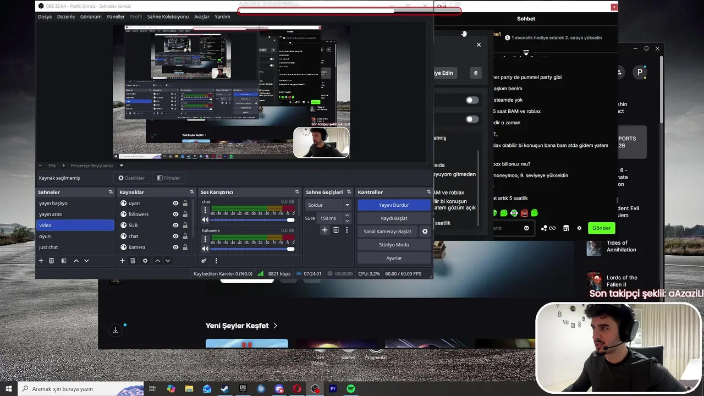
Task: Add a scene transition with the plus icon
Action: tap(324, 230)
